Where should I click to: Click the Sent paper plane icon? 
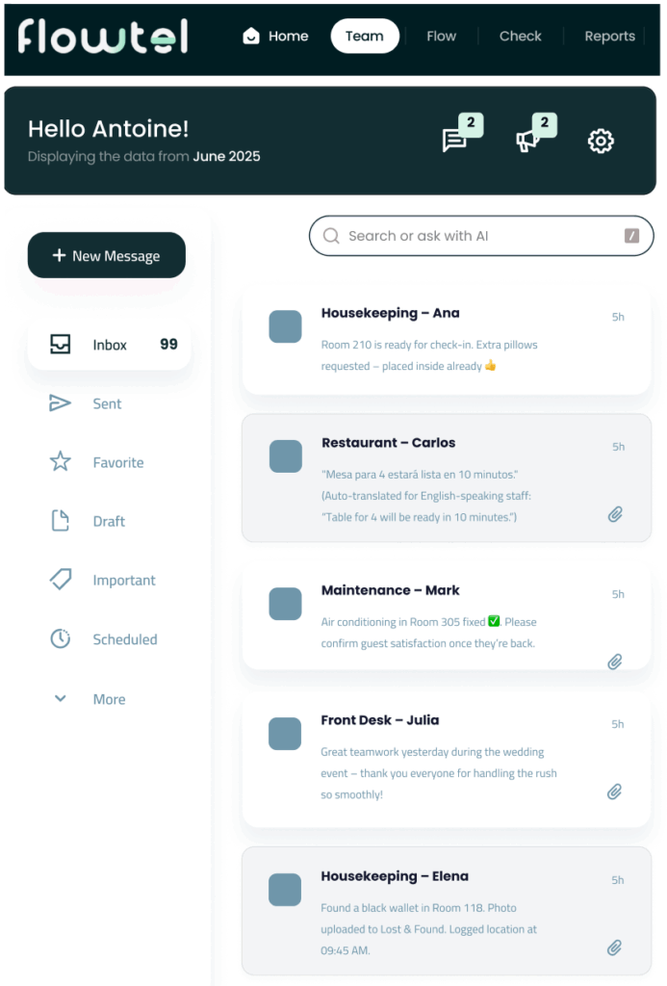[61, 403]
